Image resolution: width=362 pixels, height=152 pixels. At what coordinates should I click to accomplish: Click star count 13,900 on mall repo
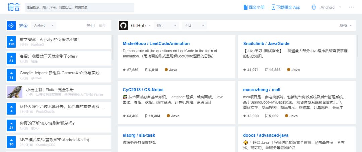click(x=251, y=116)
